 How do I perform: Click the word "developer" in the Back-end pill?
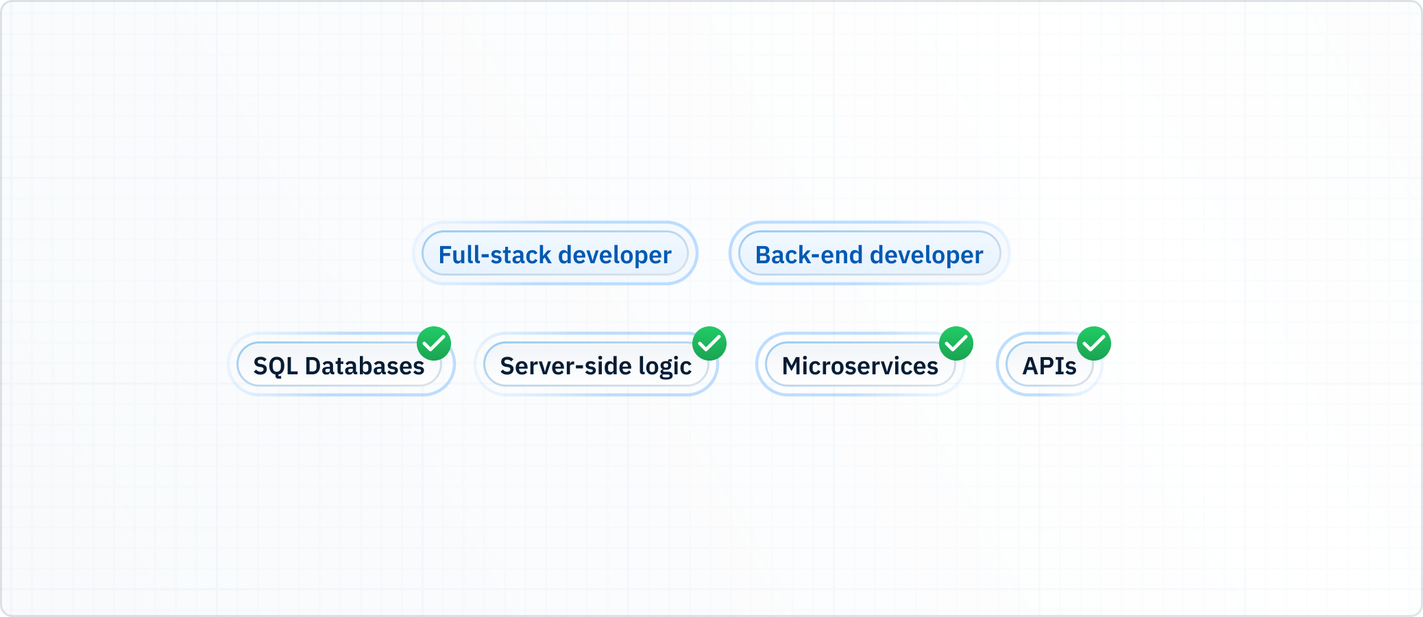point(926,255)
